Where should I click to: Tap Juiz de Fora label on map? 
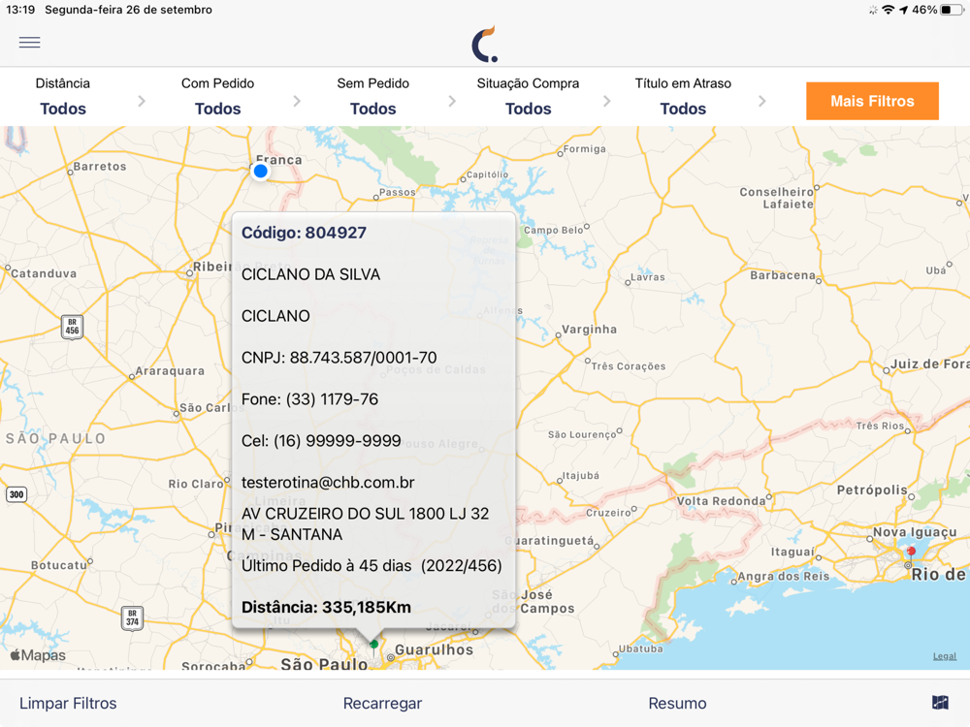[x=930, y=364]
